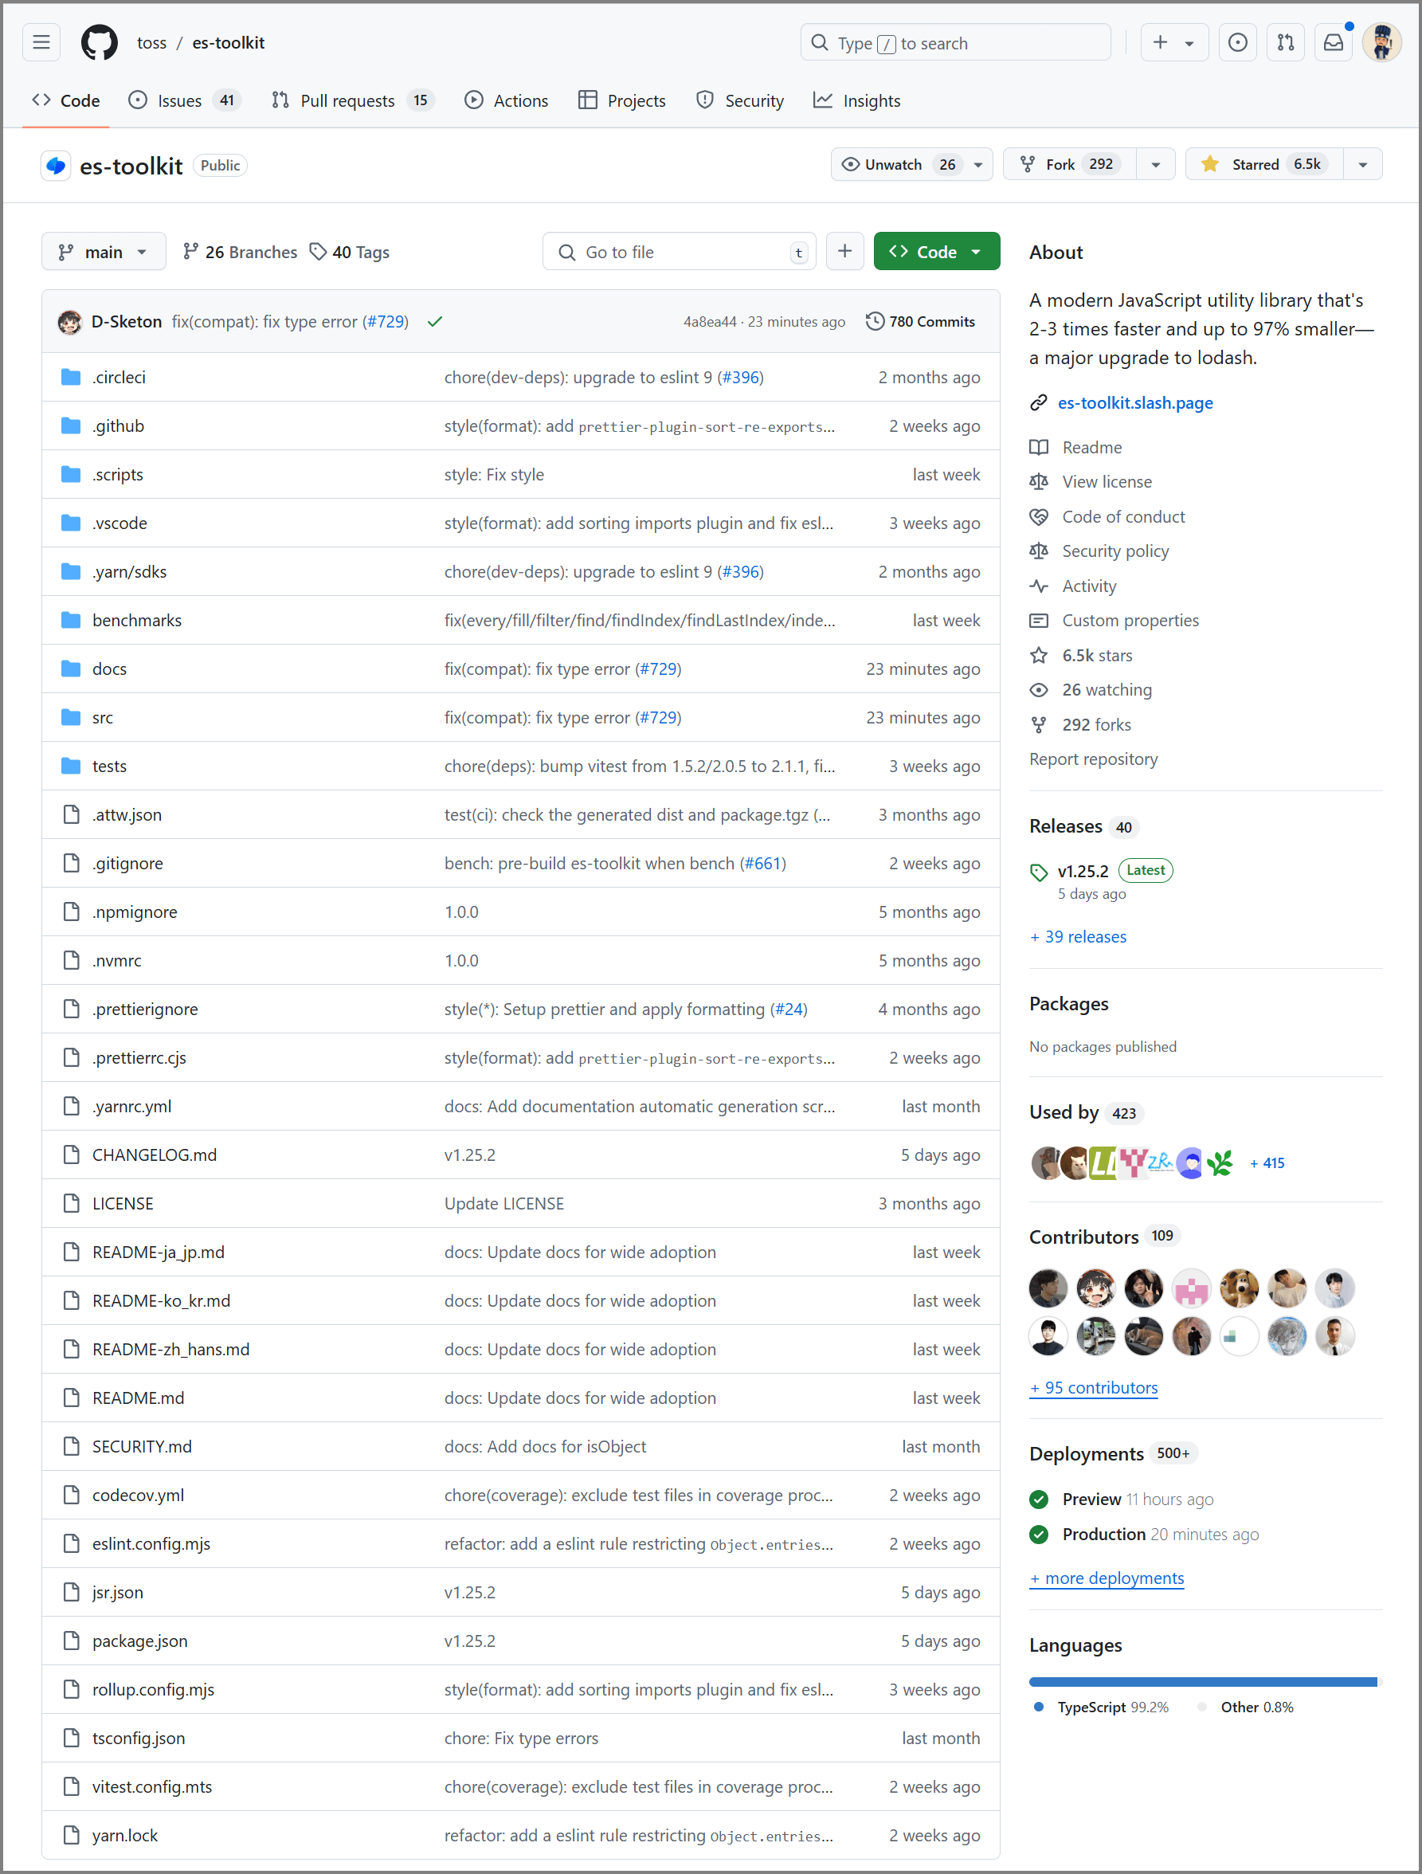Click Report repository link
Viewport: 1422px width, 1874px height.
click(x=1094, y=759)
